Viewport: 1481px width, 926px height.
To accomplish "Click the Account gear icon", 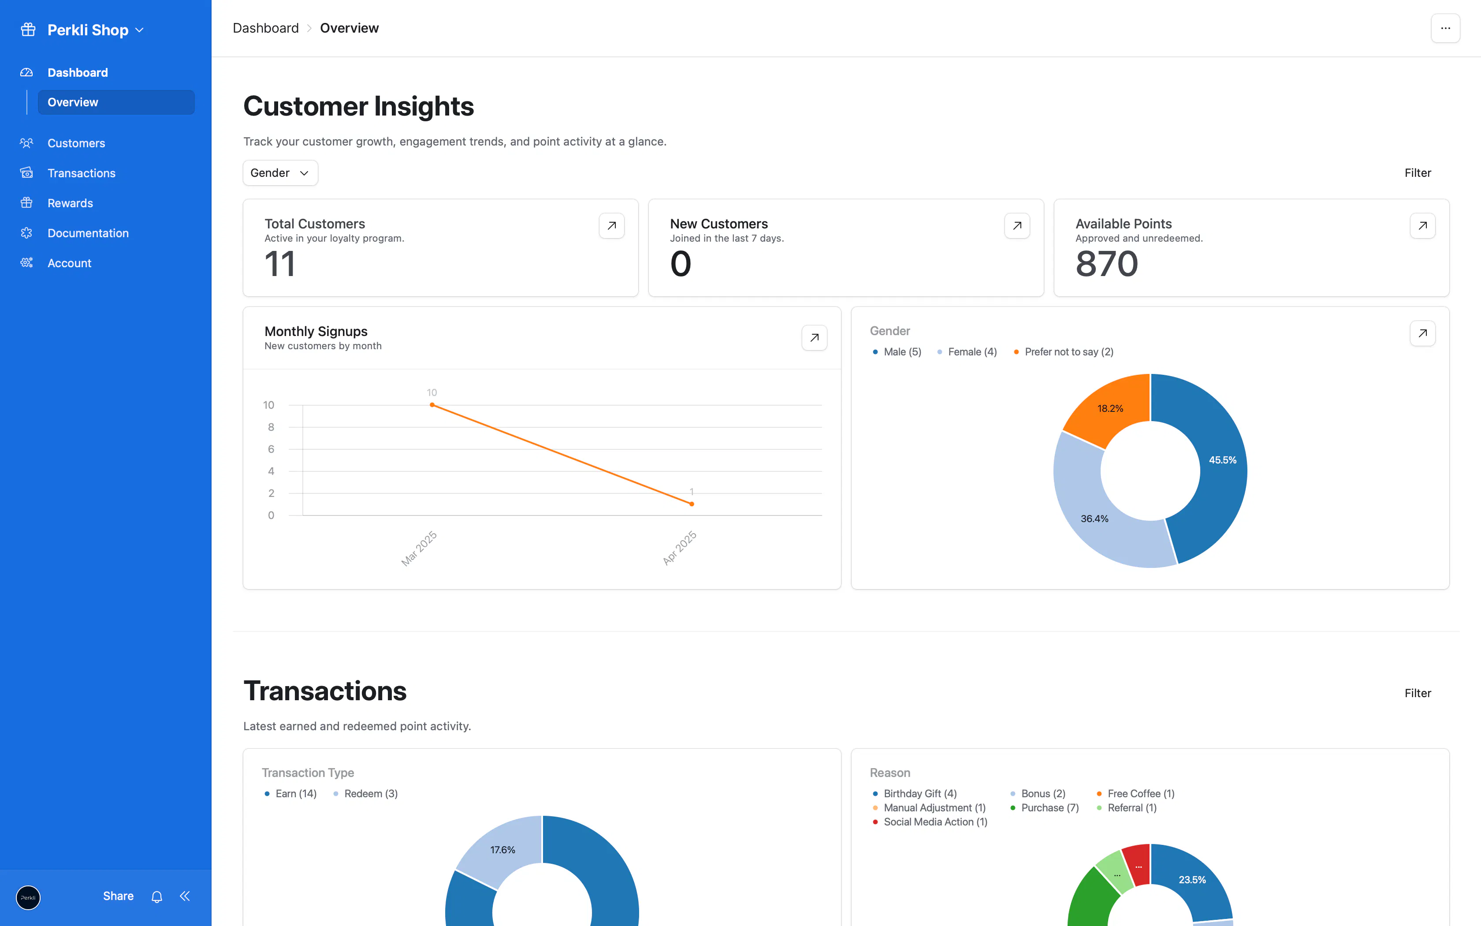I will tap(26, 263).
